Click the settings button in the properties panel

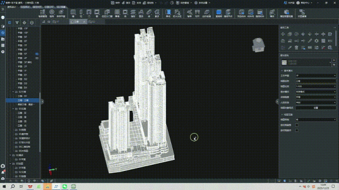[x=316, y=108]
